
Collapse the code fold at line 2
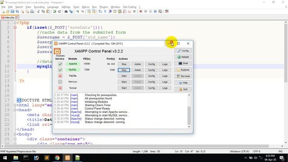tap(15, 27)
